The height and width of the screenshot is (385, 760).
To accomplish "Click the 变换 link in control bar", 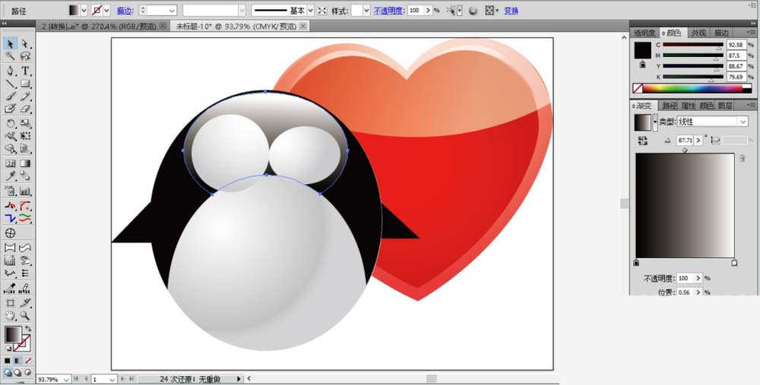I will pos(511,11).
